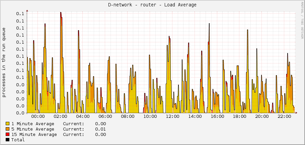Click the '1 Minute Average' legend label

(x=33, y=124)
